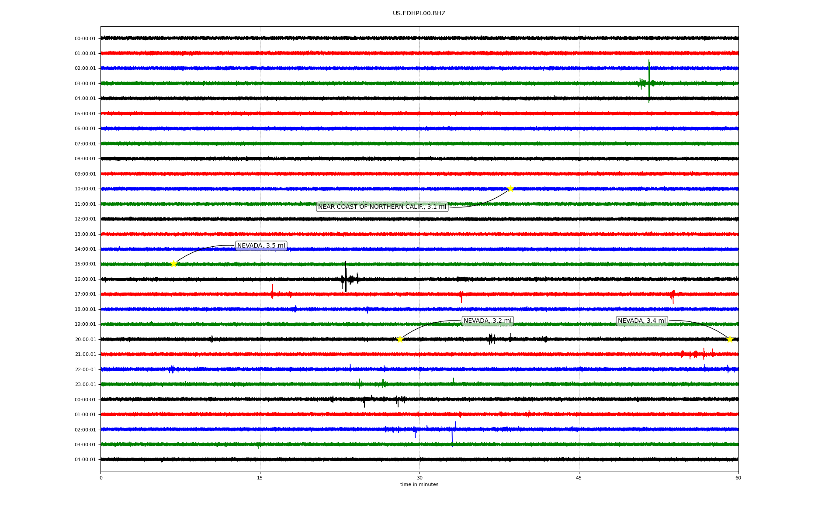Click the yellow star on the 15:00:01 trace
Image resolution: width=839 pixels, height=524 pixels.
[x=173, y=264]
